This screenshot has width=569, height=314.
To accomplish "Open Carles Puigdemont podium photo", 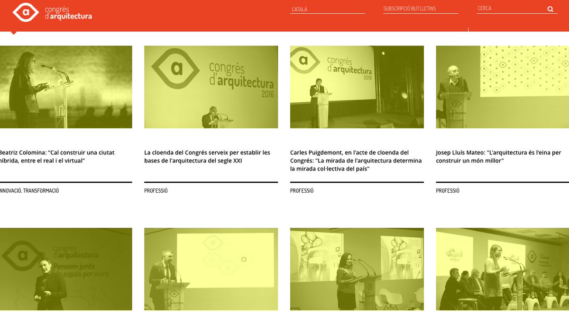I will tap(357, 87).
